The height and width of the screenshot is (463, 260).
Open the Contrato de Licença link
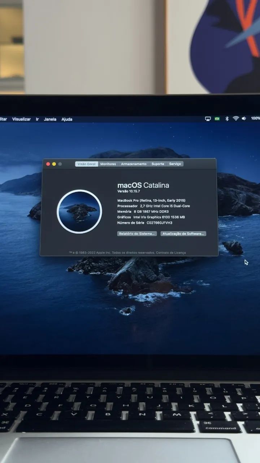(x=171, y=252)
